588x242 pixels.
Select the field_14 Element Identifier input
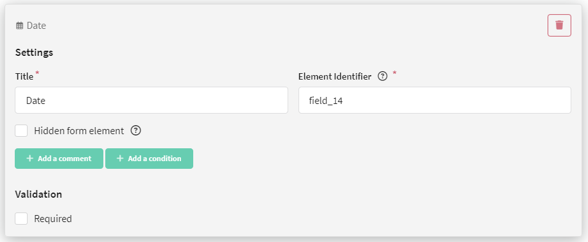pos(435,100)
